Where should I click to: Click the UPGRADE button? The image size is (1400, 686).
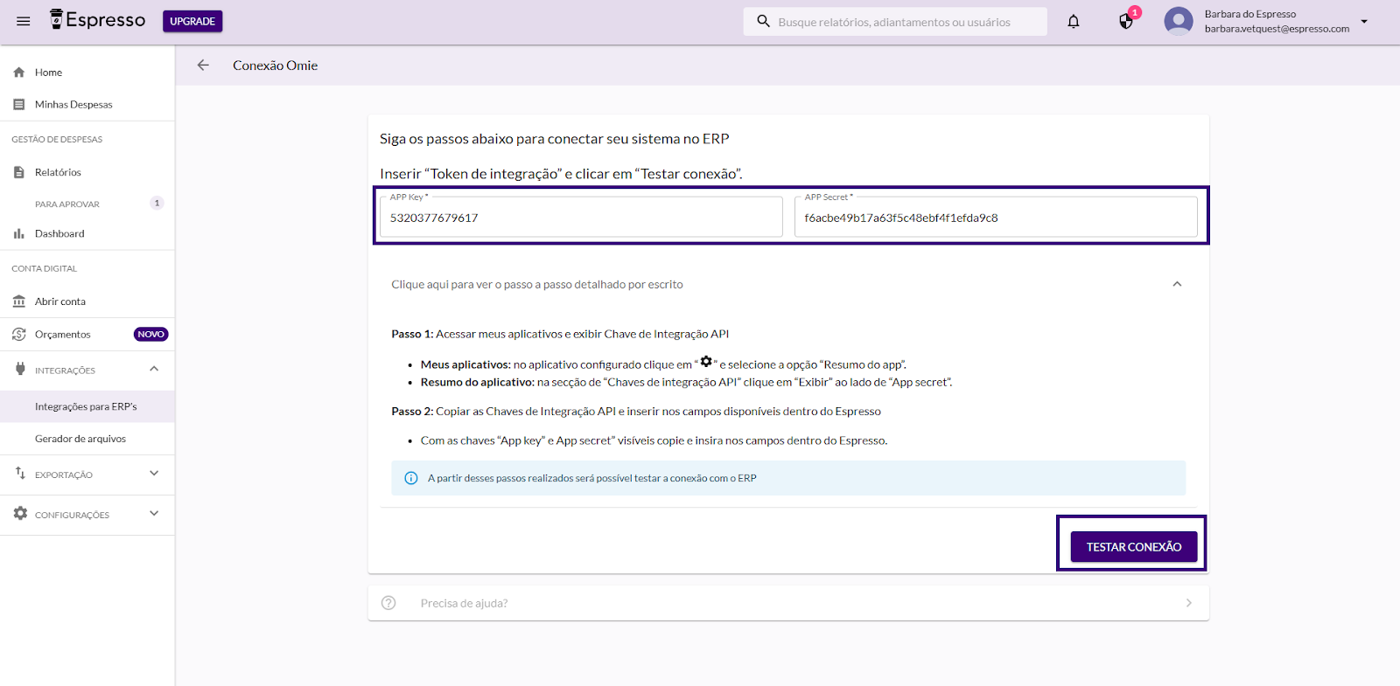pyautogui.click(x=192, y=21)
